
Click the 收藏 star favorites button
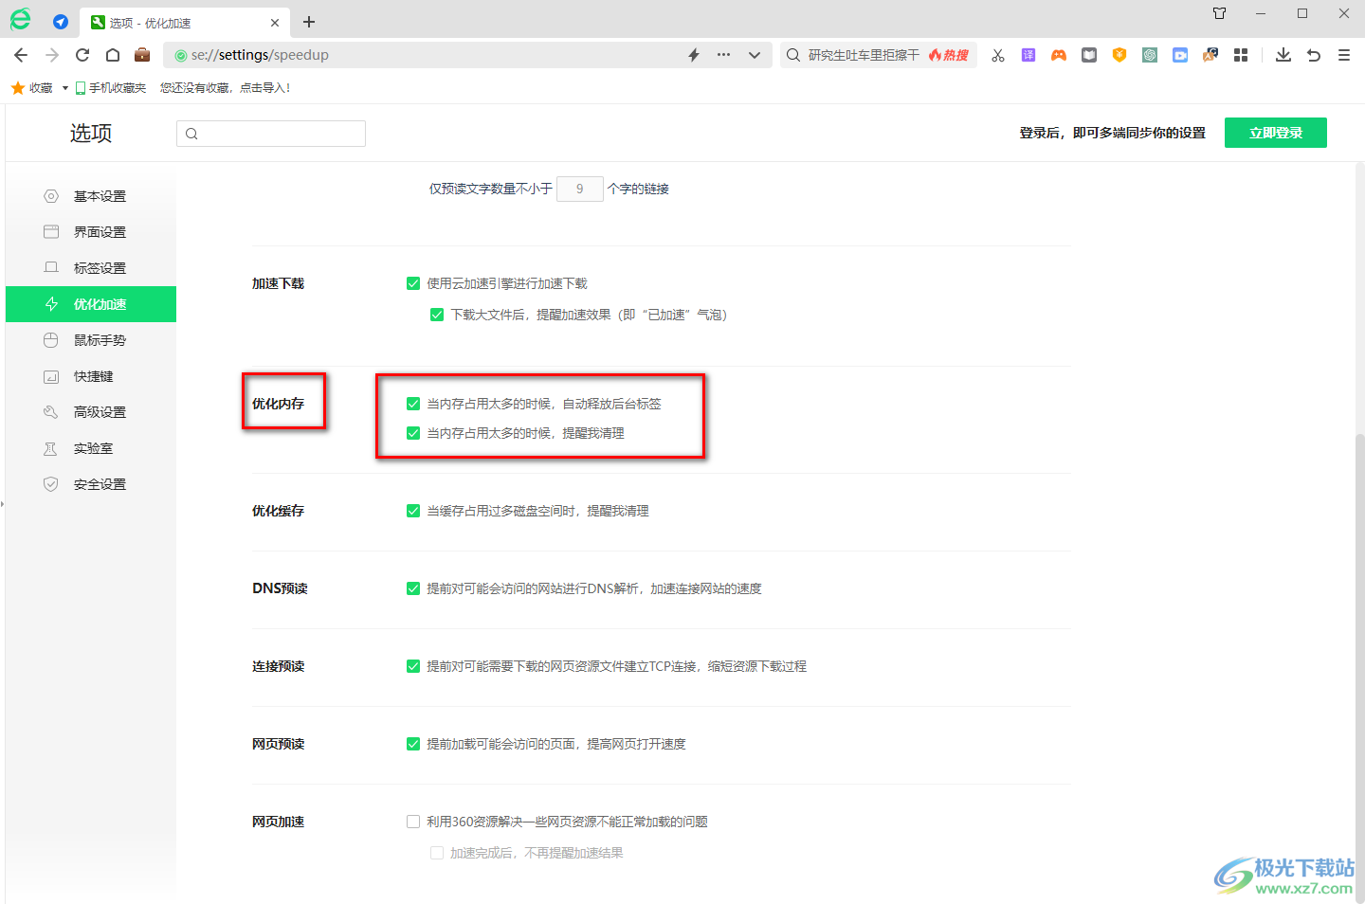pos(31,88)
